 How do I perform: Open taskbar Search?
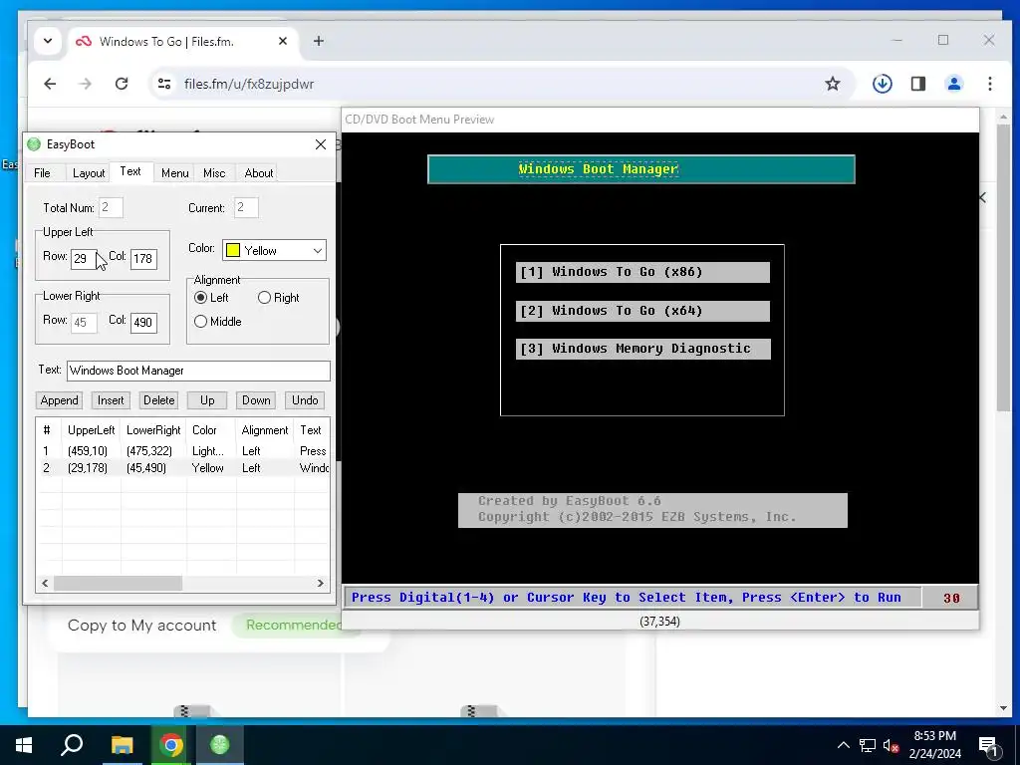point(72,745)
